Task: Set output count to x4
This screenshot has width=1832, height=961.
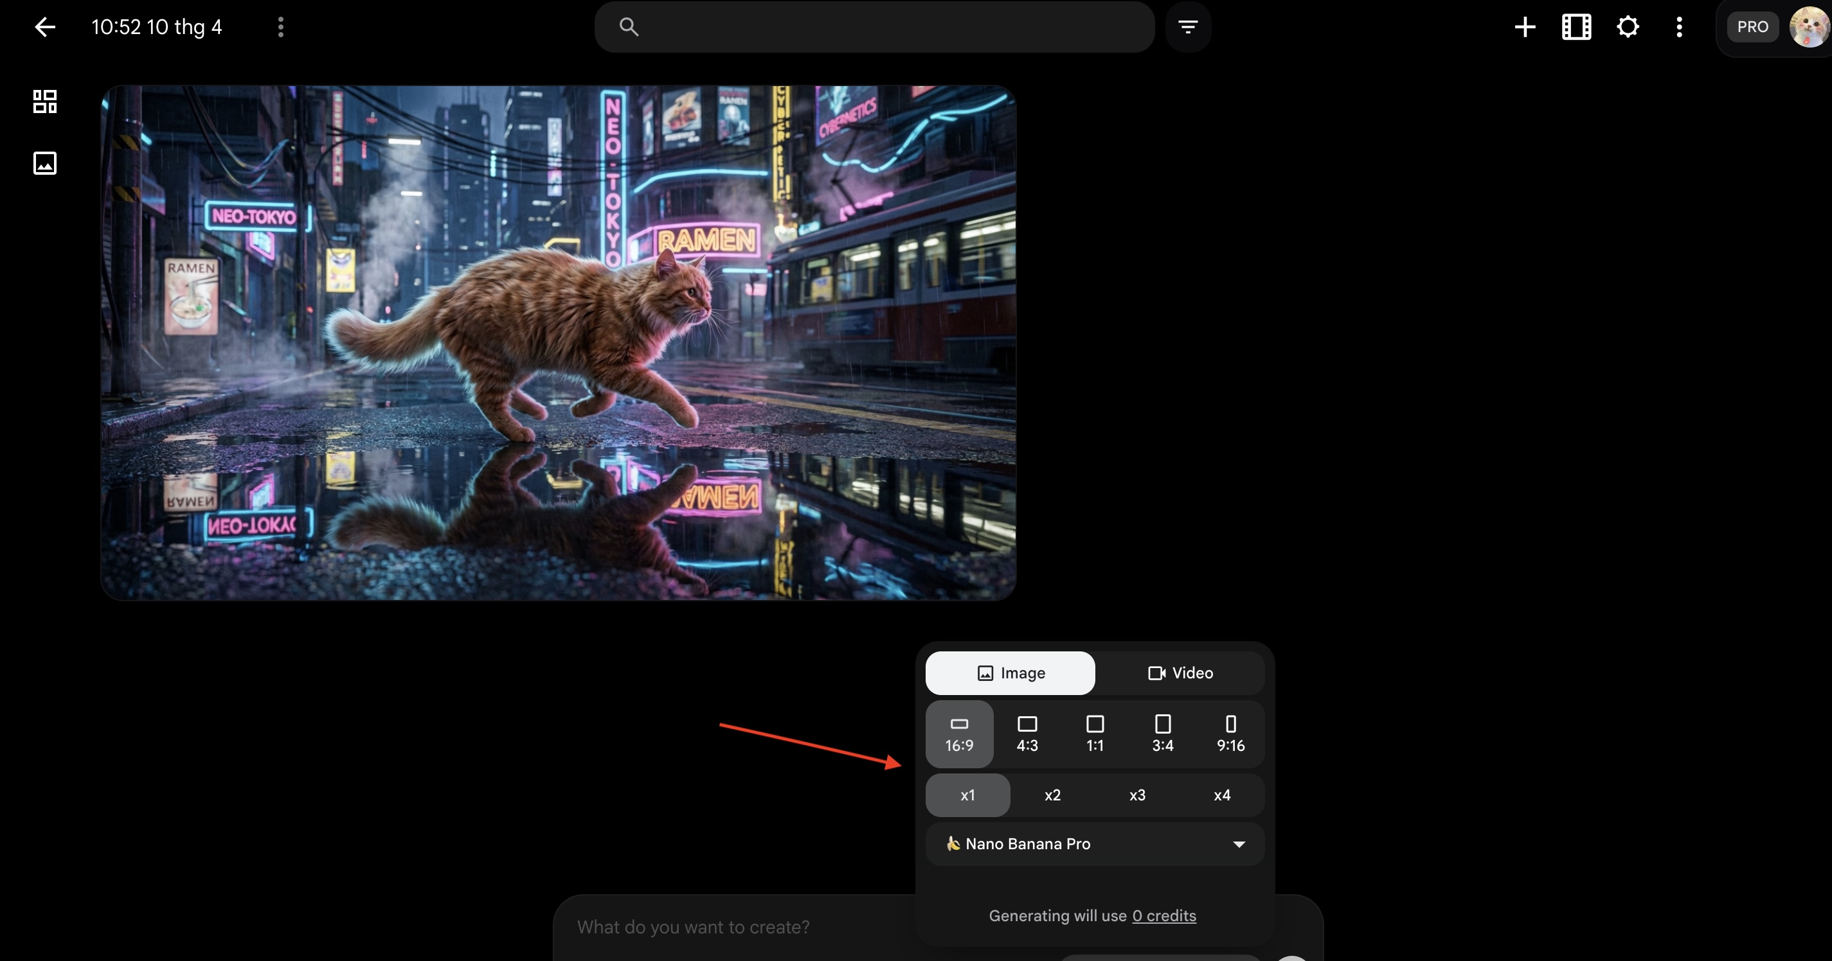Action: [x=1221, y=795]
